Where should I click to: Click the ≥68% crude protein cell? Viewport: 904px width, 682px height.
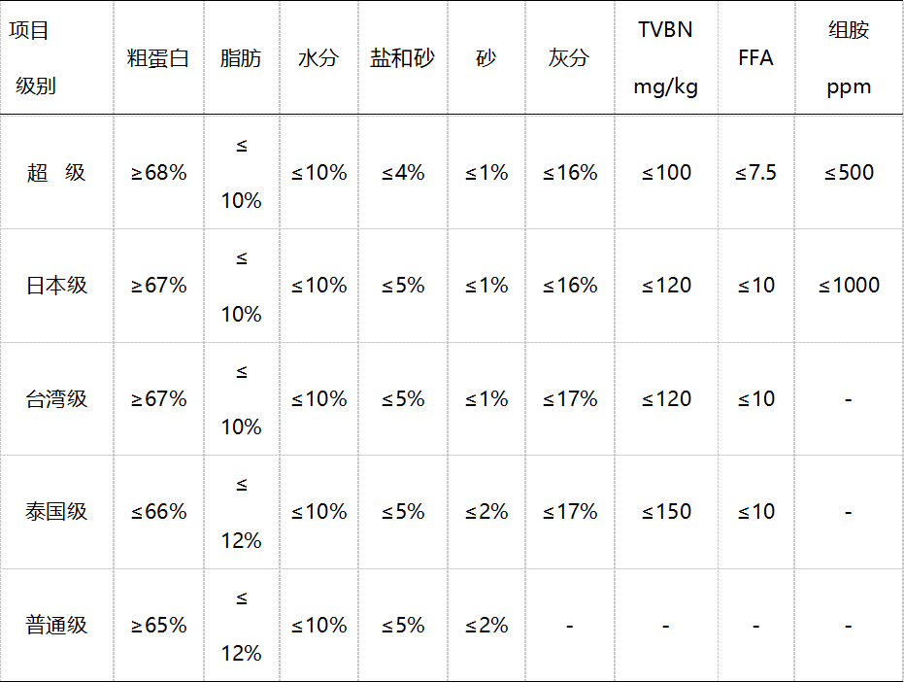click(158, 173)
